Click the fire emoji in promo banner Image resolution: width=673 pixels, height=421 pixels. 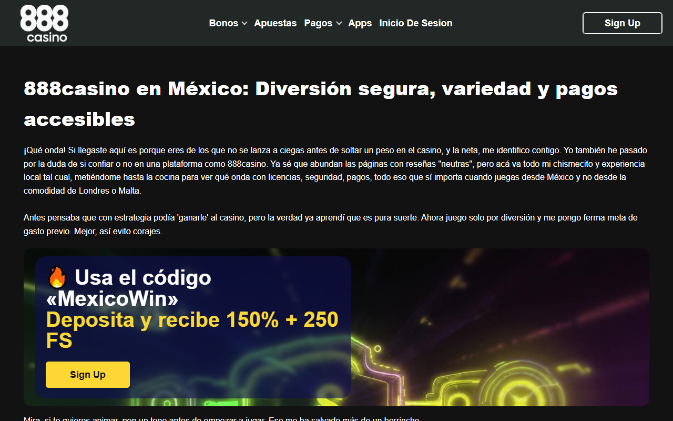pyautogui.click(x=57, y=277)
